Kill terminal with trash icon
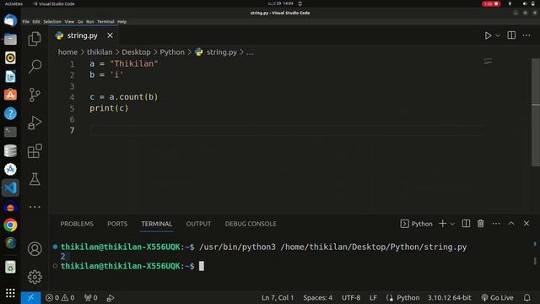 point(480,223)
